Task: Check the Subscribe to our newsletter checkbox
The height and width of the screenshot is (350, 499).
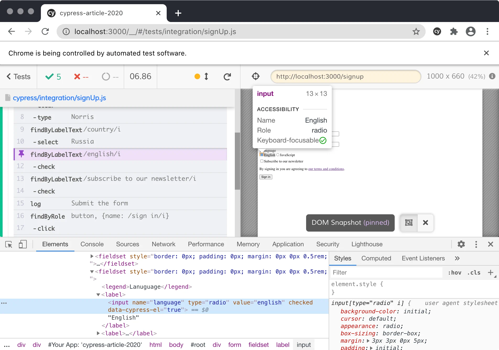Action: point(262,161)
